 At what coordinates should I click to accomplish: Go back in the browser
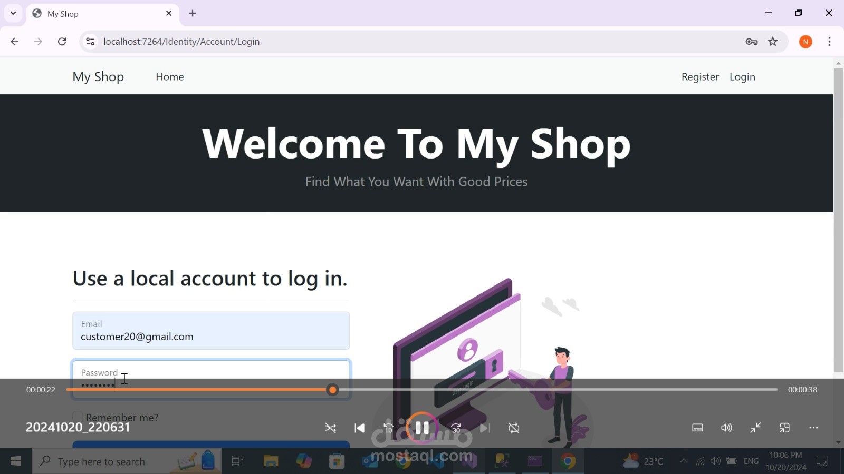(14, 42)
